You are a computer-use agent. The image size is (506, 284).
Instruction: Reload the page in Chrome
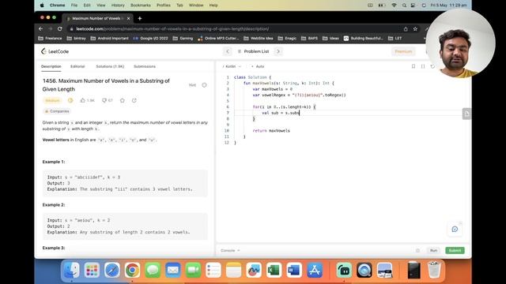(60, 28)
